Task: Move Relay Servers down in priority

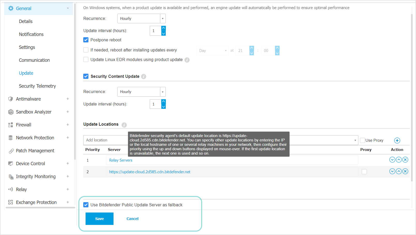Action: (x=392, y=160)
